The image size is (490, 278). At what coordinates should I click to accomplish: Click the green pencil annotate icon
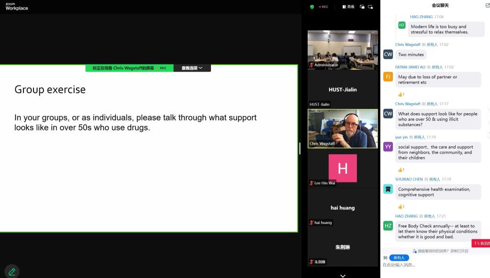(12, 271)
